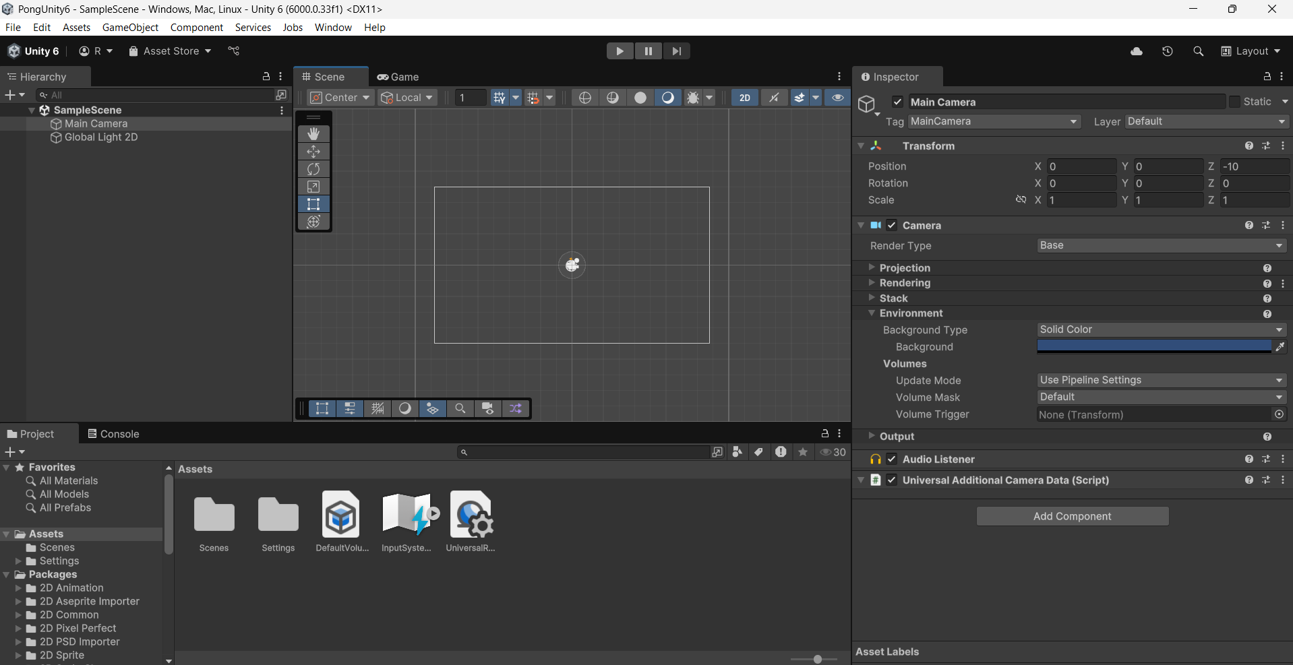Viewport: 1293px width, 665px height.
Task: Click the Position Z value field
Action: [x=1255, y=166]
